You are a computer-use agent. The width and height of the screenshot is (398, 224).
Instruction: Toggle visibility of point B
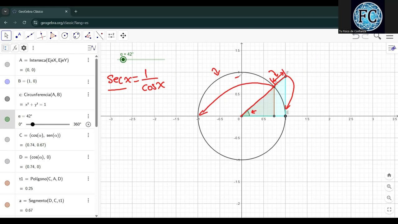coord(7,82)
